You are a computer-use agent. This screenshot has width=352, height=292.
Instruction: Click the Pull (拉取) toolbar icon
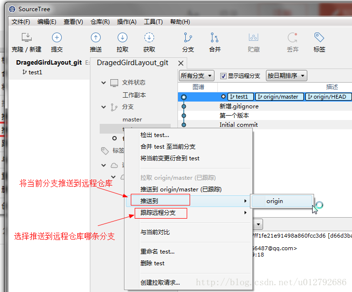[123, 37]
